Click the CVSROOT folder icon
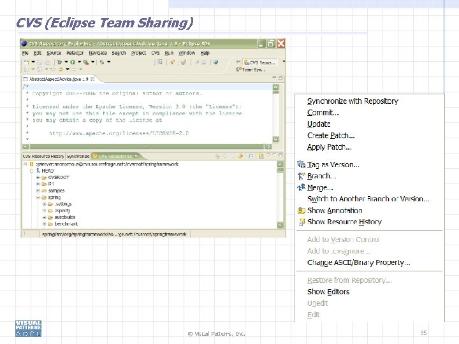 click(x=44, y=178)
